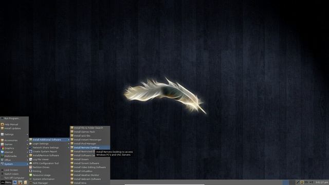Screen dimensions: 329x185
Task: Click the Log File Viewer icon
Action: [x=31, y=159]
